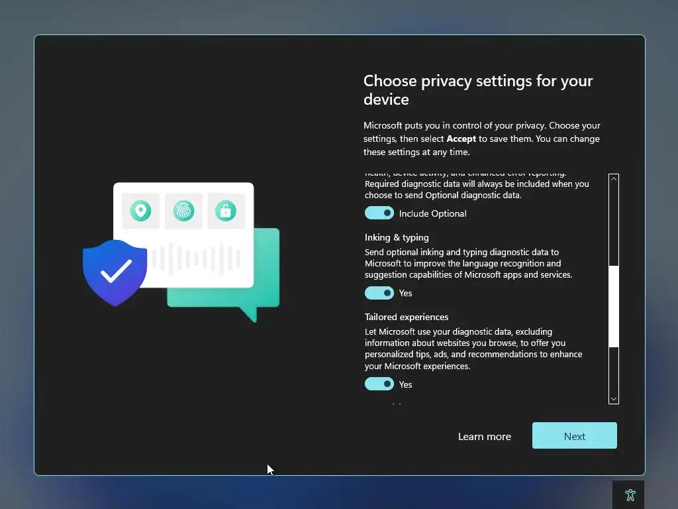Image resolution: width=678 pixels, height=509 pixels.
Task: Disable the Inking & typing toggle
Action: coord(379,293)
